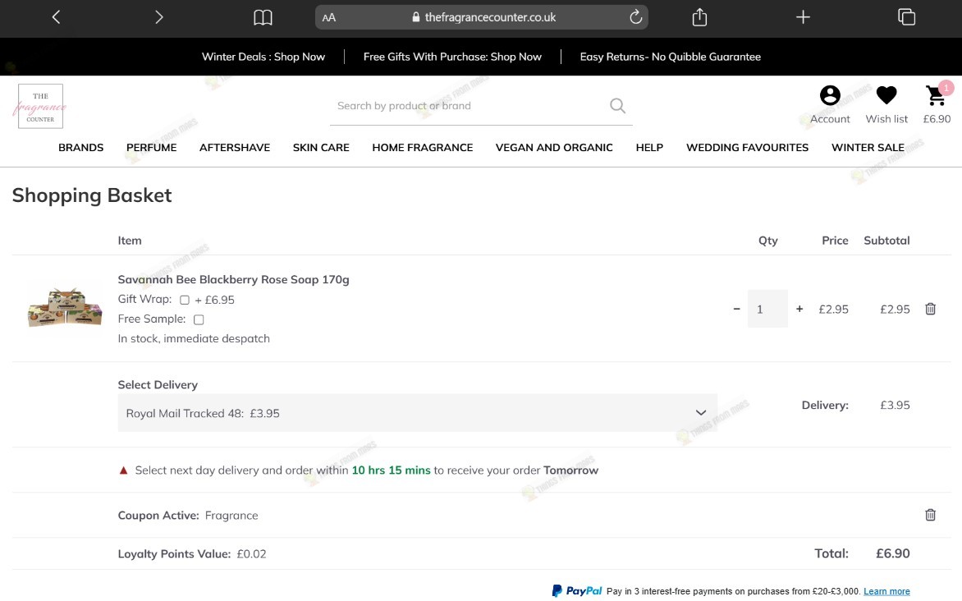Screen dimensions: 962x601
Task: Open a new tab with plus icon
Action: point(803,17)
